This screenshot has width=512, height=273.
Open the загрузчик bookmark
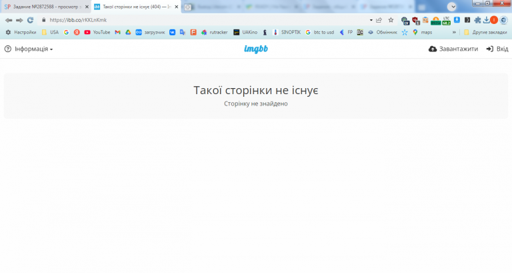tap(150, 32)
